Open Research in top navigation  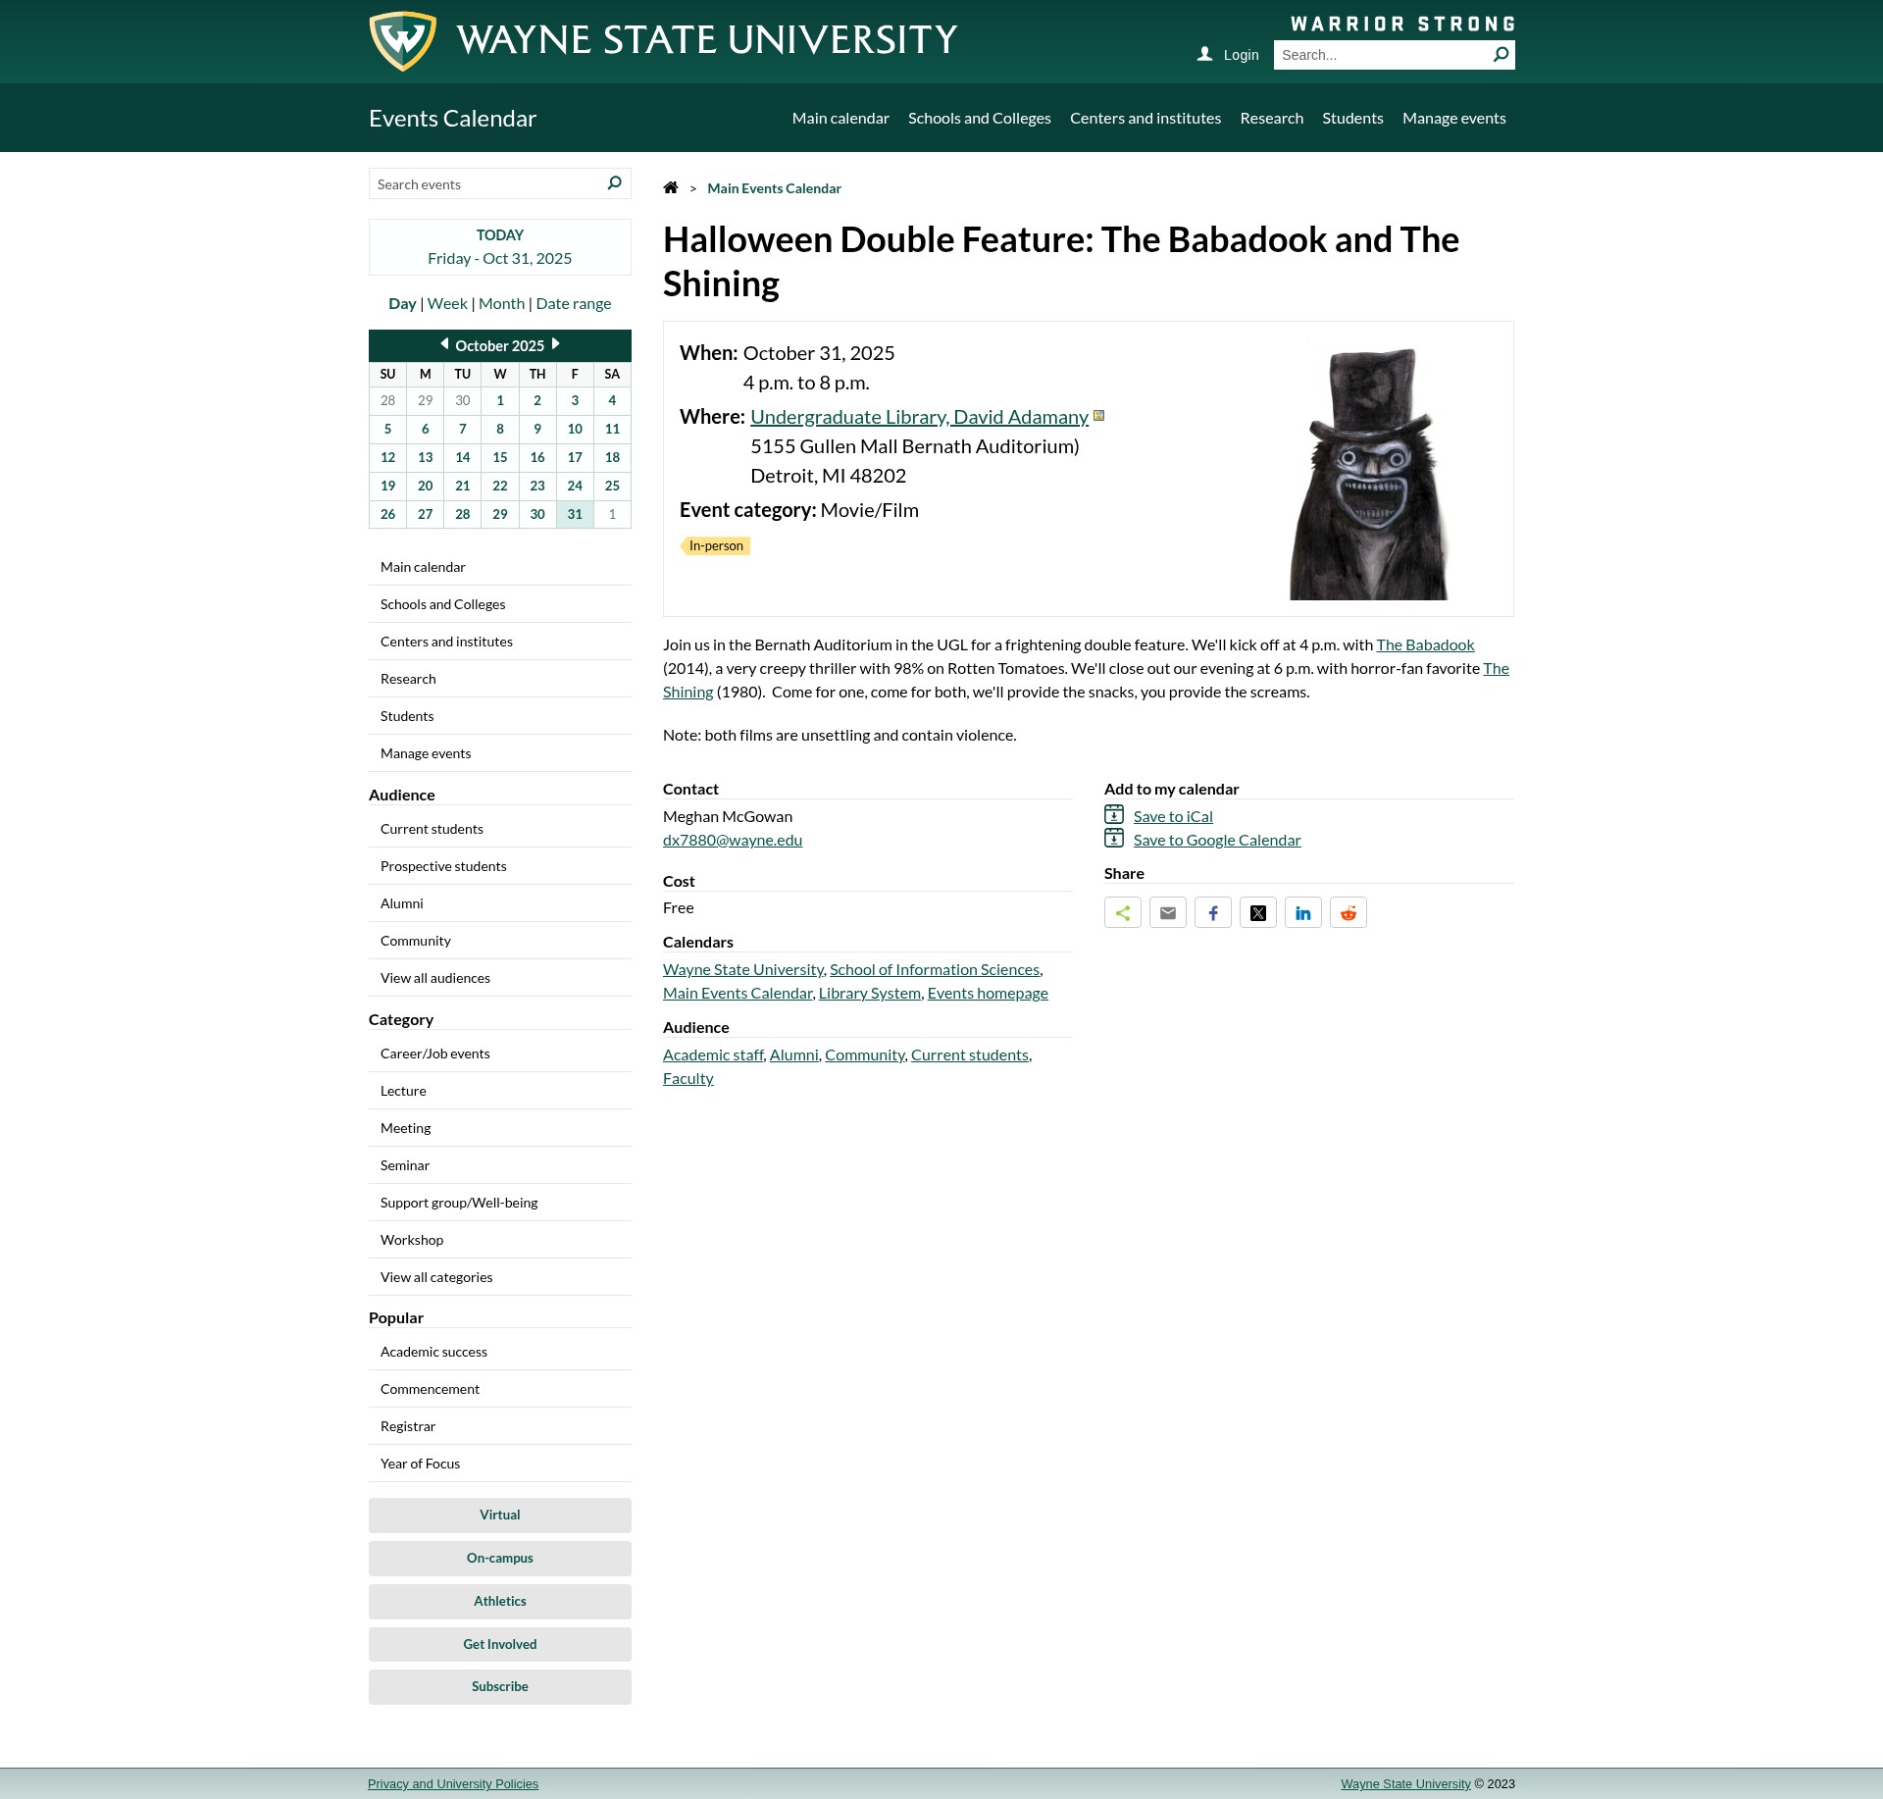coord(1272,118)
